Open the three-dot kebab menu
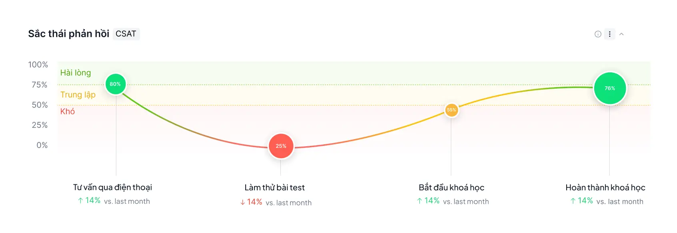This screenshot has height=233, width=677. click(609, 34)
